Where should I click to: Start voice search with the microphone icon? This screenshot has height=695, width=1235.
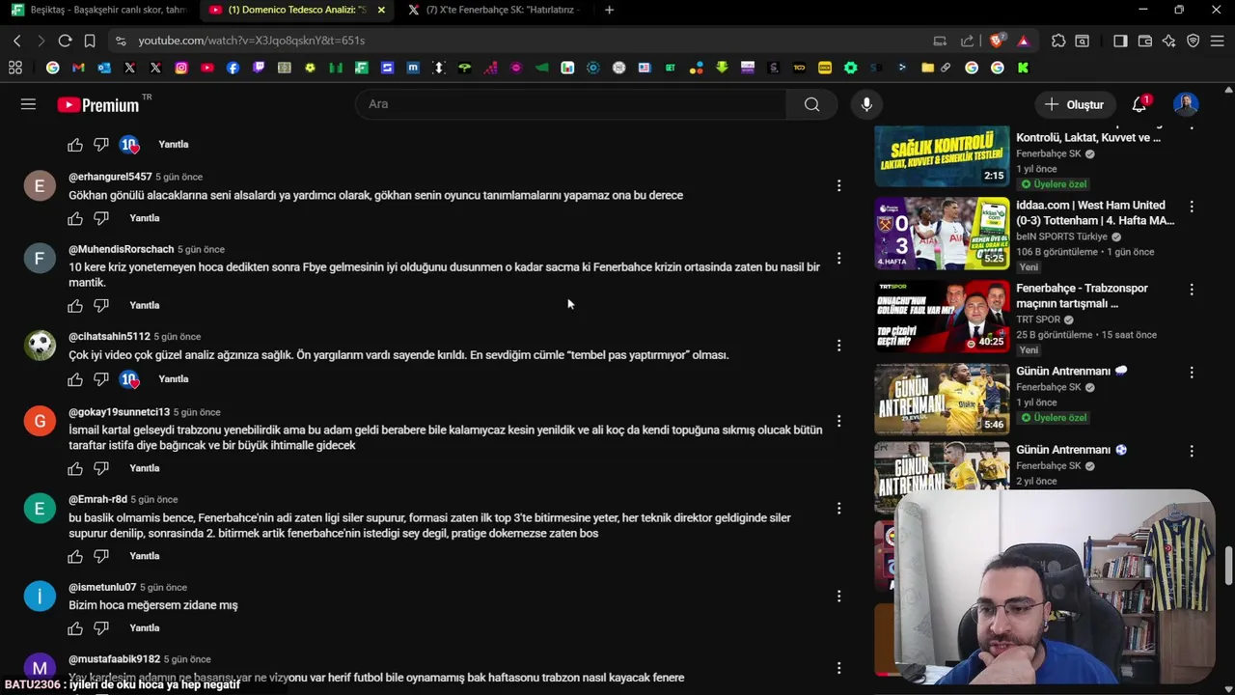click(x=866, y=104)
